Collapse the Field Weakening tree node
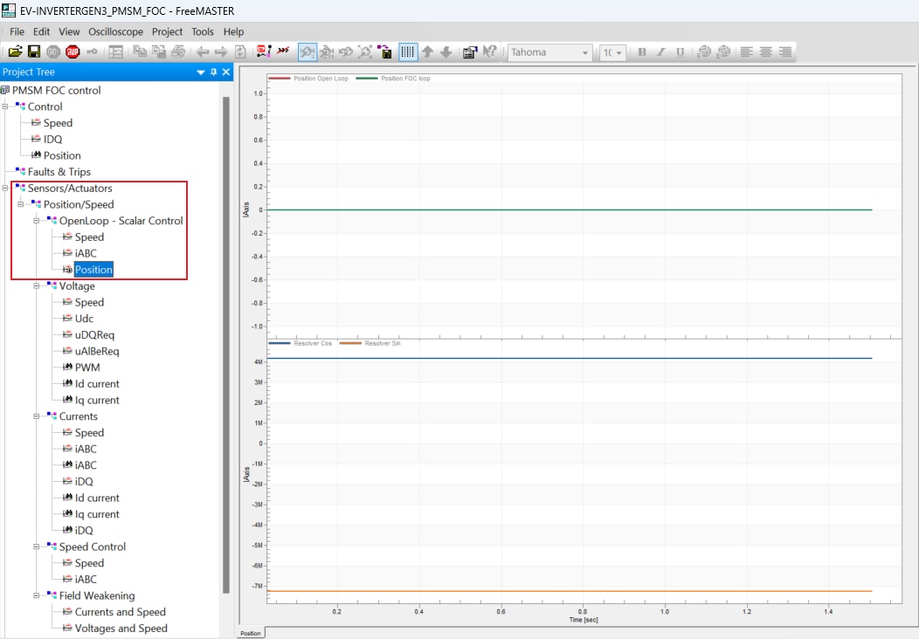 (38, 596)
